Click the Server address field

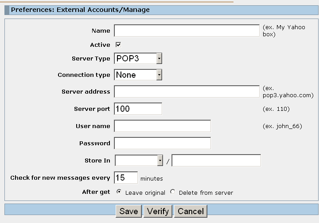click(x=187, y=91)
